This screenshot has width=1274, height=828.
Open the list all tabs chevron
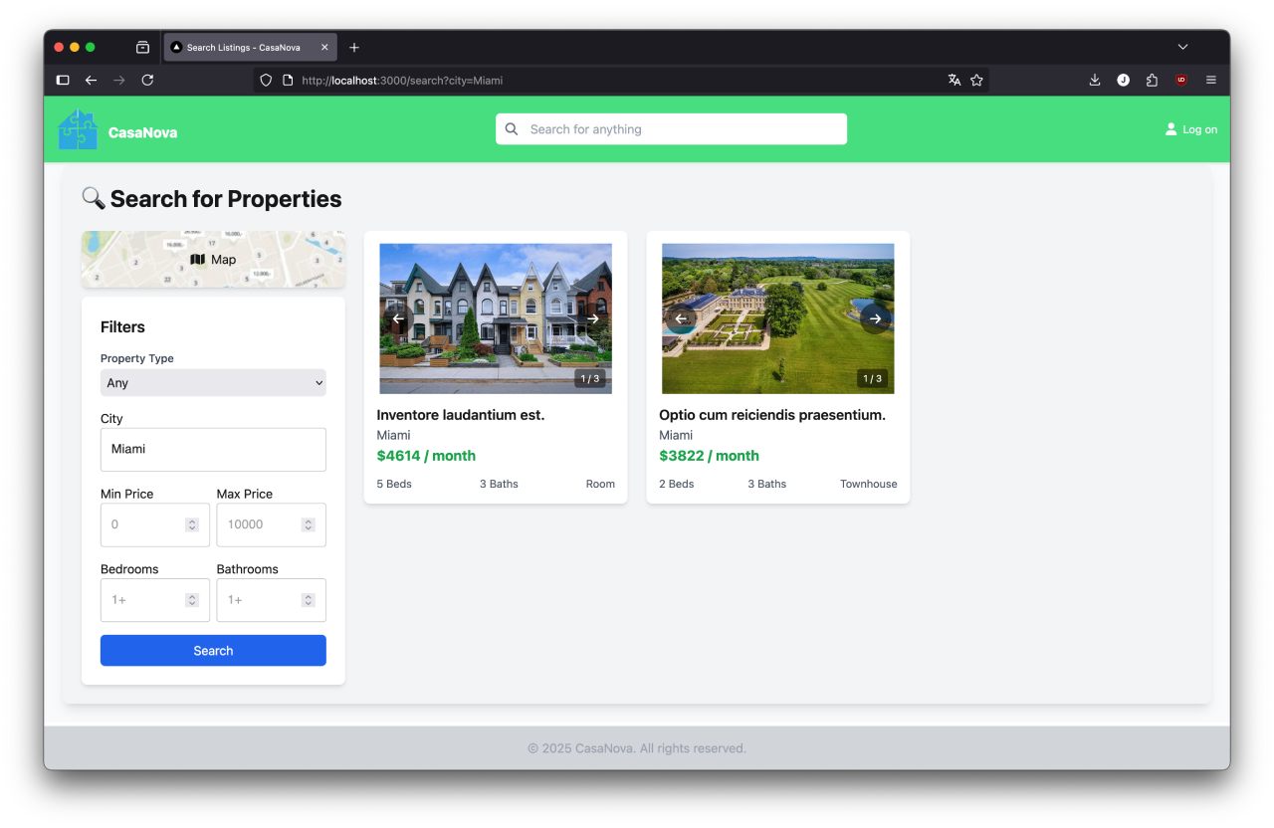(x=1182, y=47)
